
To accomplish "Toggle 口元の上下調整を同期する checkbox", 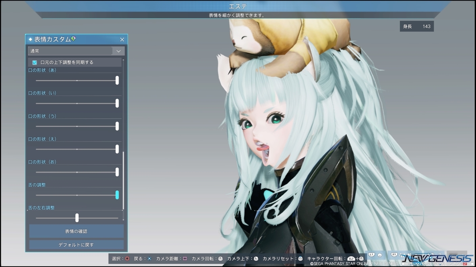I will click(x=35, y=62).
